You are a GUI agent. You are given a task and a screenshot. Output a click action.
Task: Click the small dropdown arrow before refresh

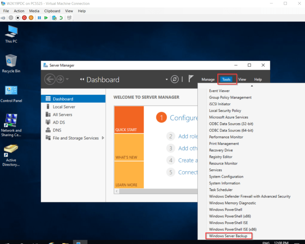pyautogui.click(x=167, y=79)
